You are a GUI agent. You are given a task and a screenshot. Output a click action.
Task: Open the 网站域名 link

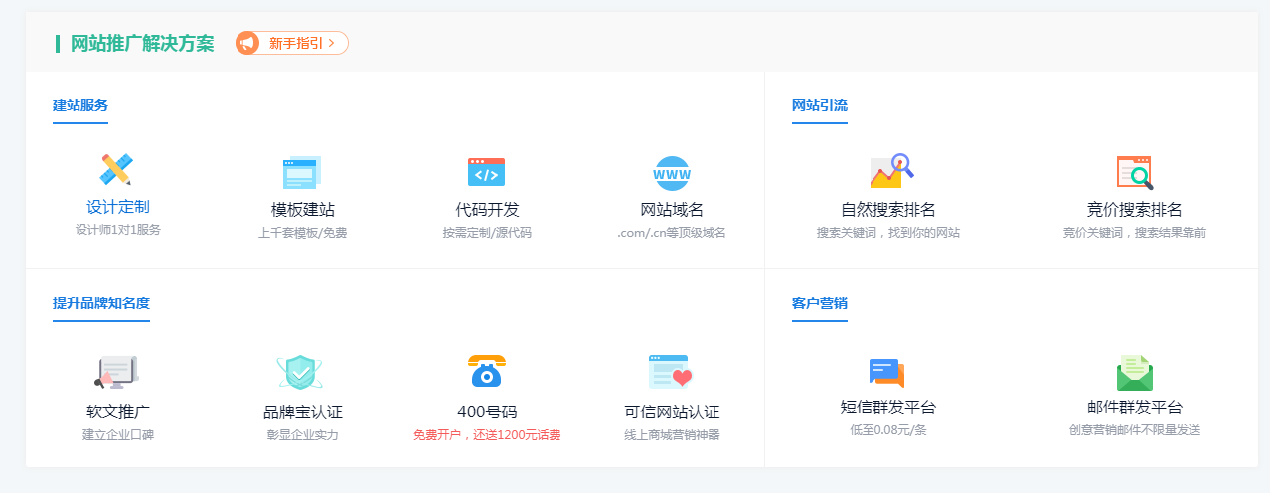click(x=672, y=210)
